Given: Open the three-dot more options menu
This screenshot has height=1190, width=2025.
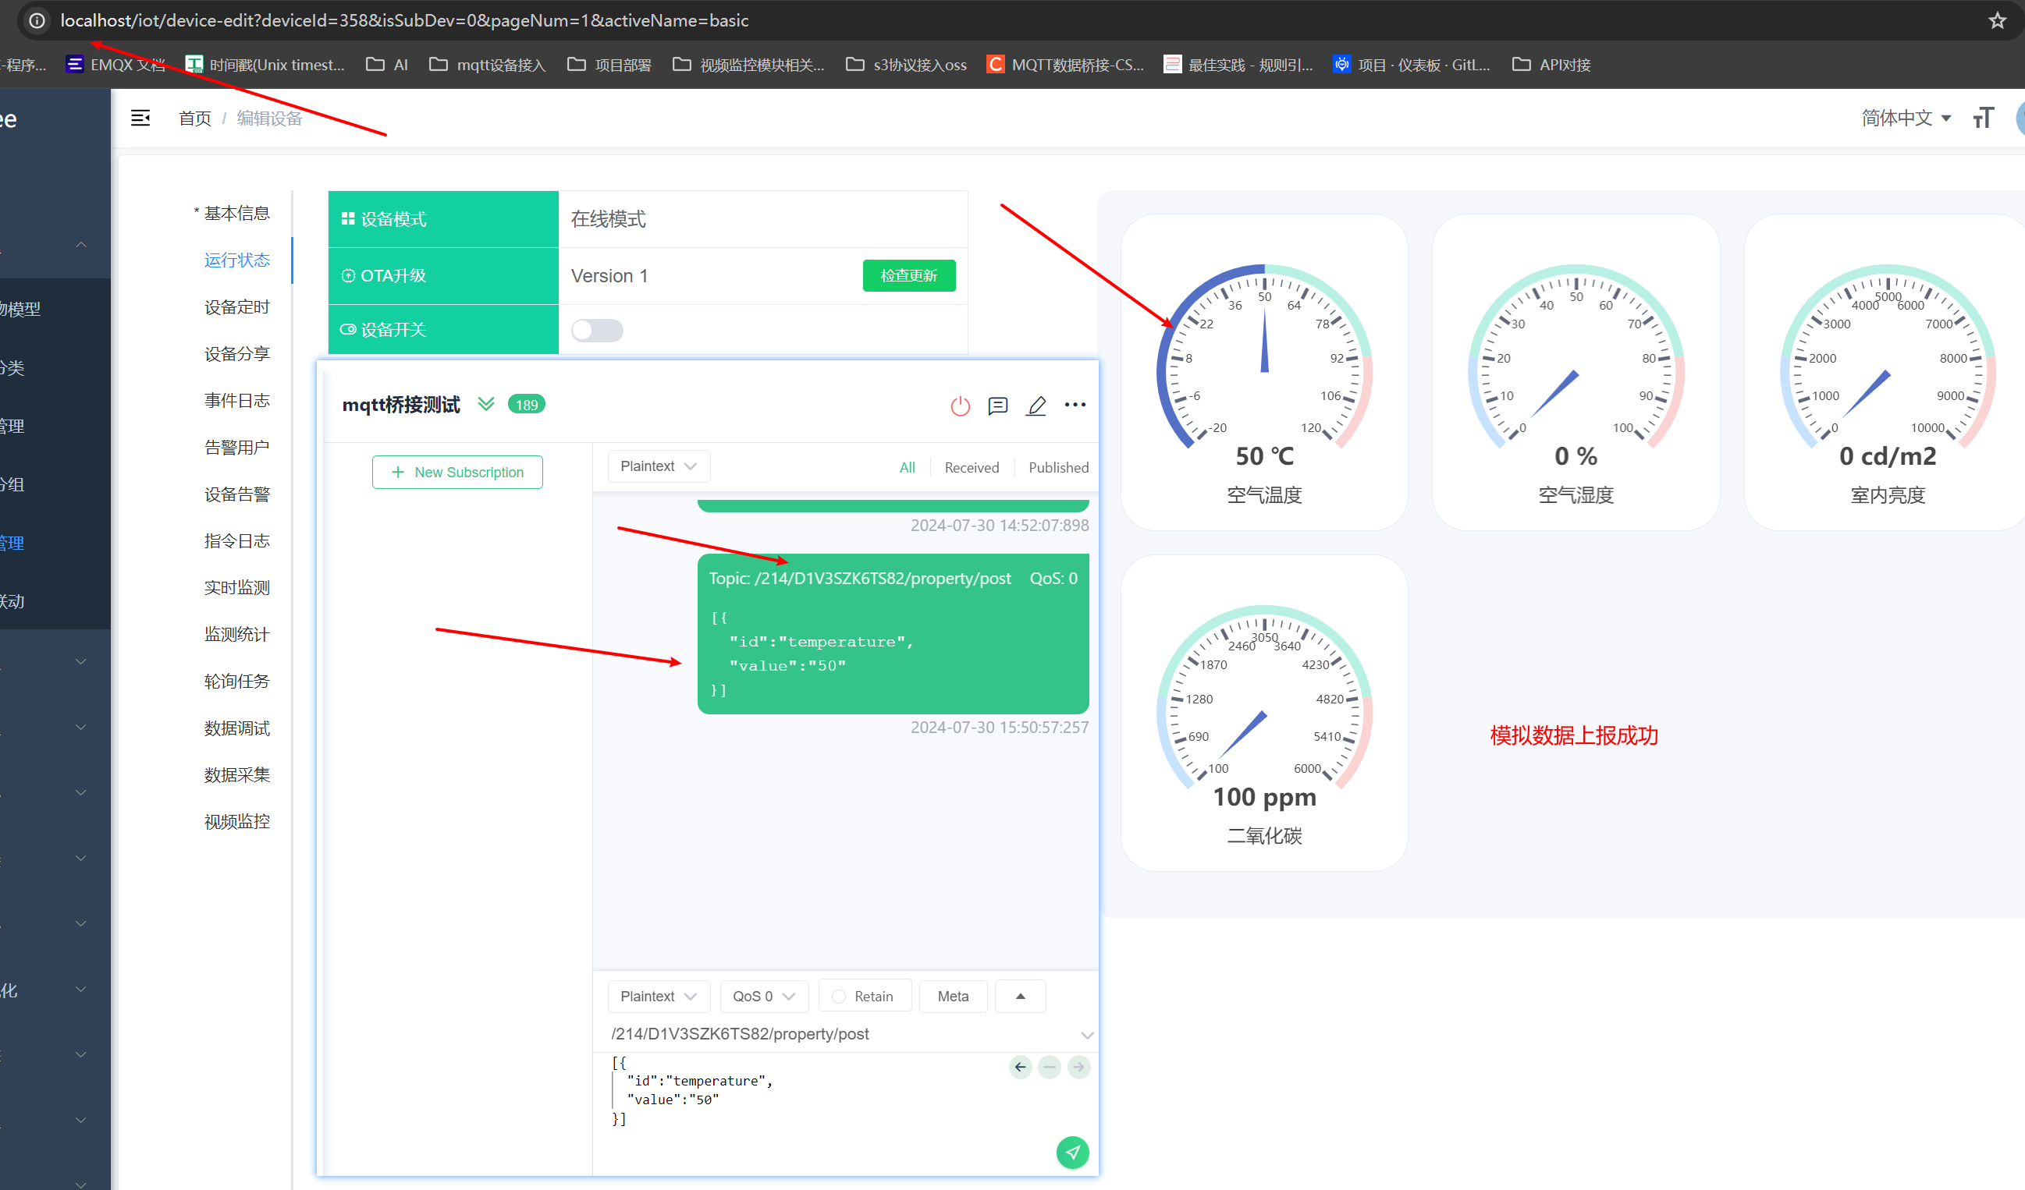Looking at the screenshot, I should tap(1075, 405).
